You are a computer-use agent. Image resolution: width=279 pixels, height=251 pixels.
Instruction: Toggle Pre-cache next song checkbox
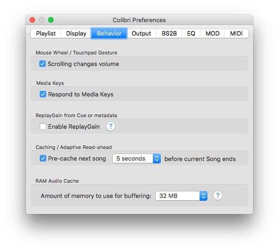43,158
